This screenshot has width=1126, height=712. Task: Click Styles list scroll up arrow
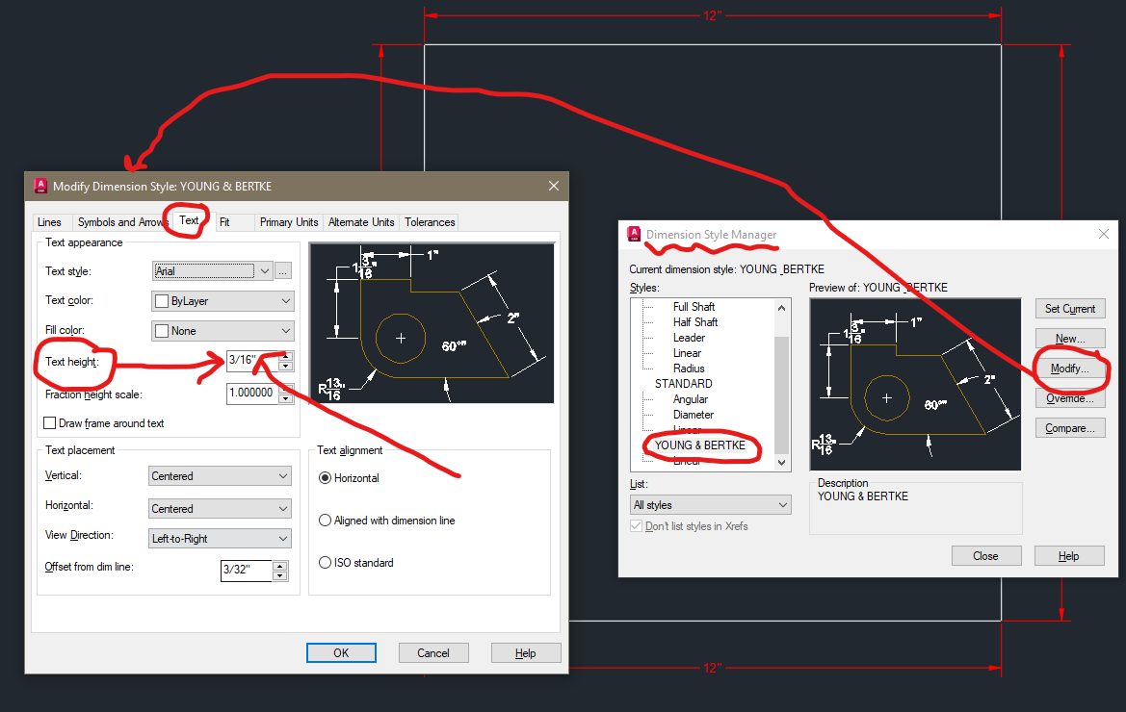point(781,308)
